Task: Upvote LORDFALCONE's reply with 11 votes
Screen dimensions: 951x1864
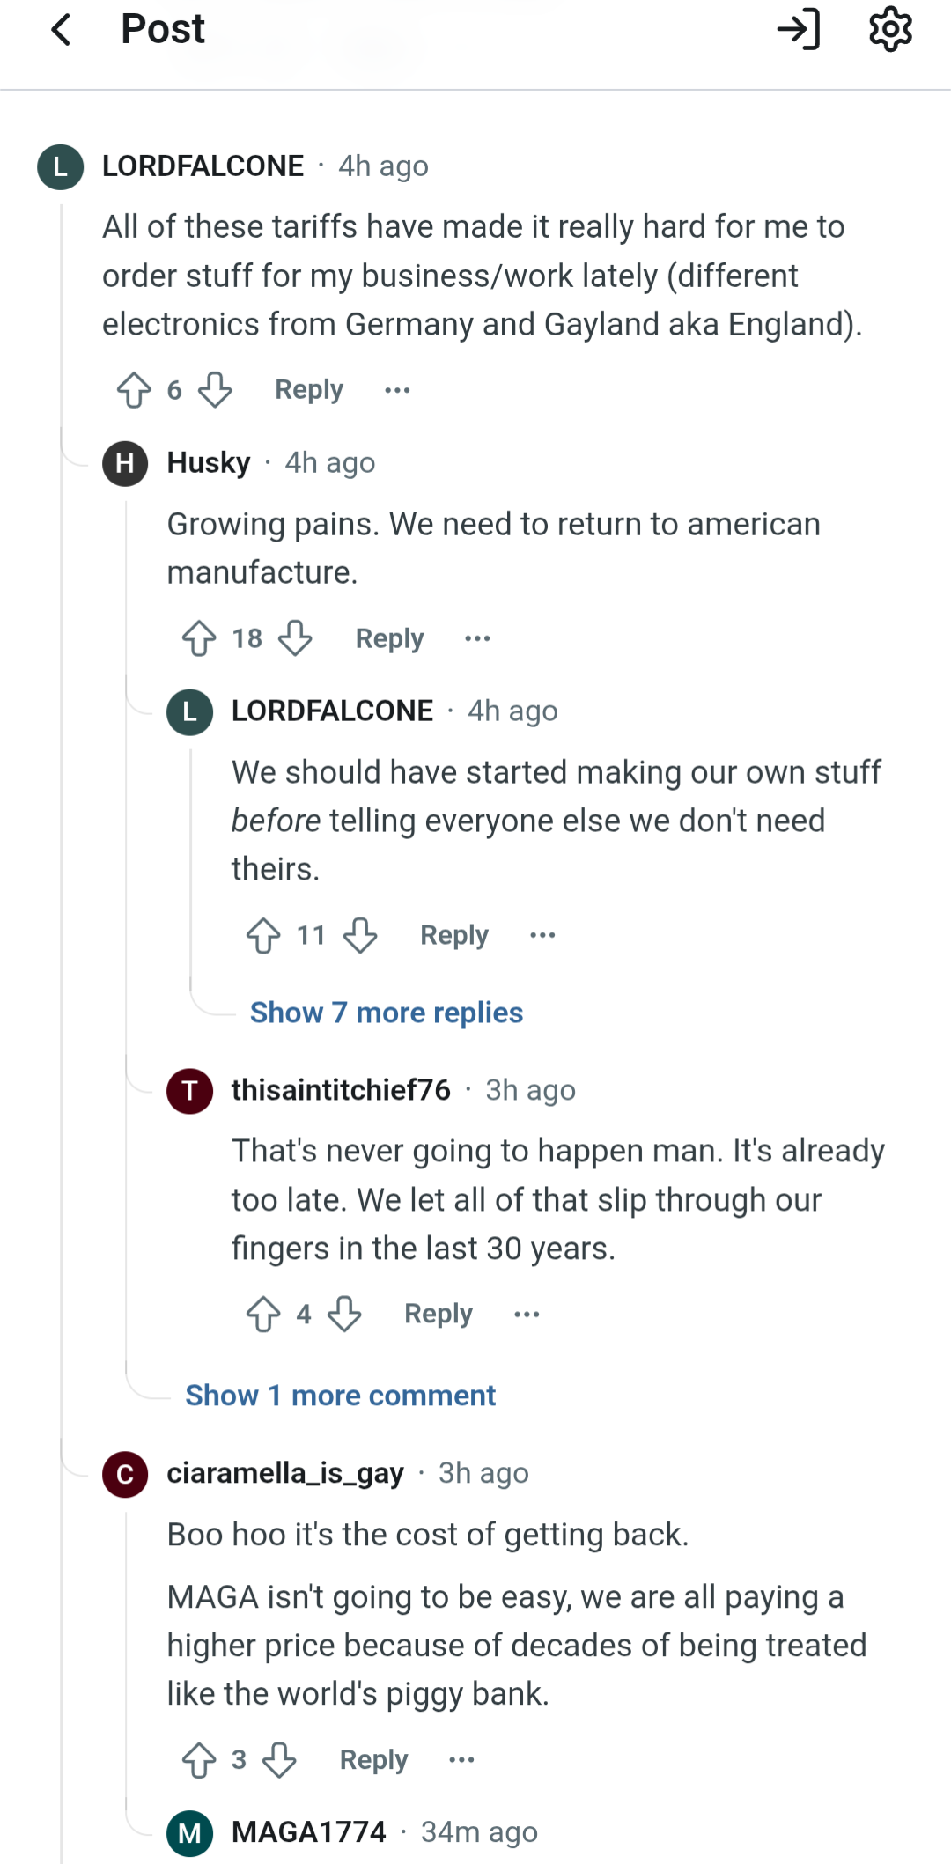Action: click(263, 935)
